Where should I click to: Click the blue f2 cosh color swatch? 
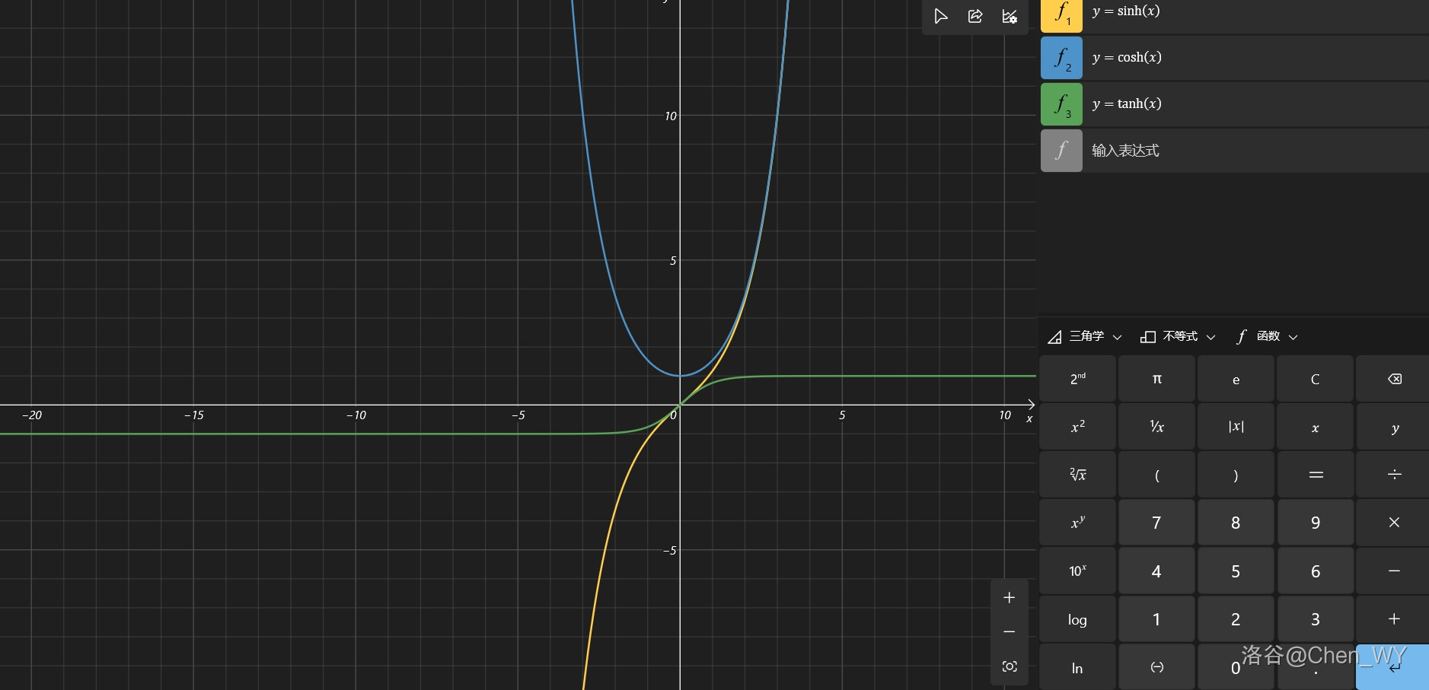pos(1061,58)
